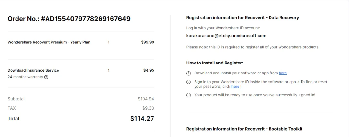Screen dimensions: 349x137
Task: Click the TAX $9.33 amount
Action: (148, 108)
